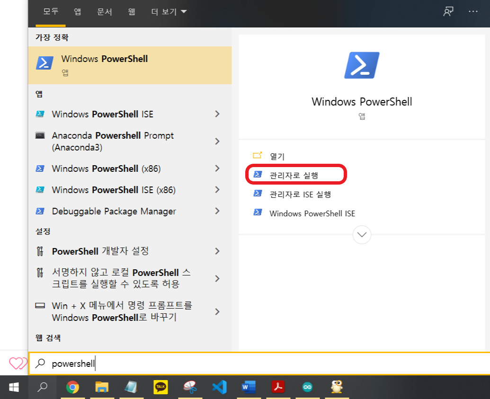Open the notepad-like app on the taskbar

131,387
